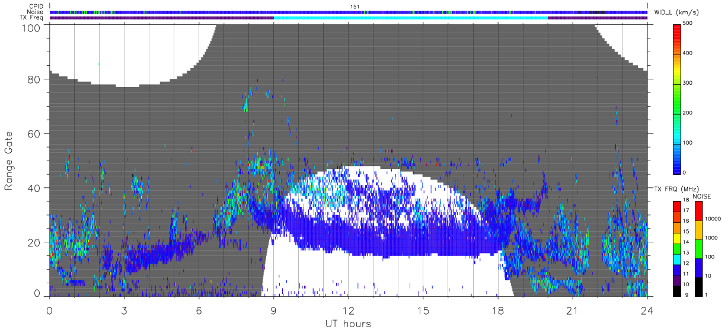This screenshot has height=336, width=728.
Task: Click the NOISE legend title
Action: click(702, 196)
